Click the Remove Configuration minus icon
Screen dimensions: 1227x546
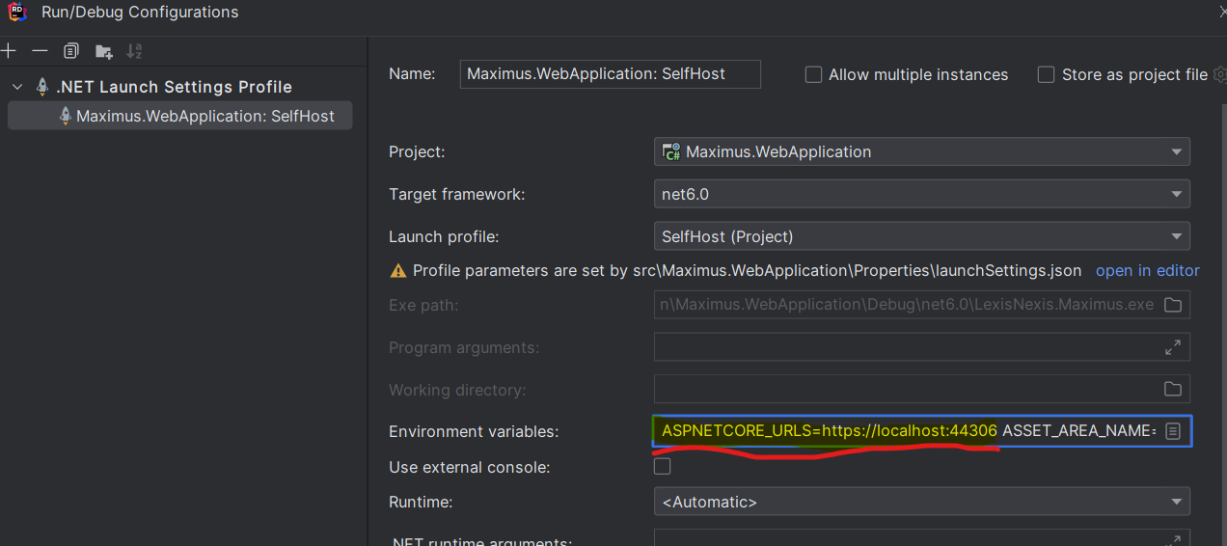[x=40, y=50]
